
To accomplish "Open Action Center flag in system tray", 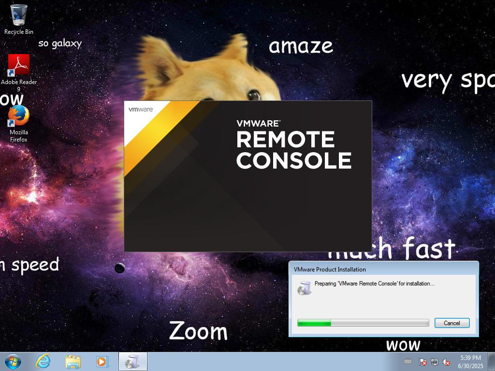I will point(422,362).
